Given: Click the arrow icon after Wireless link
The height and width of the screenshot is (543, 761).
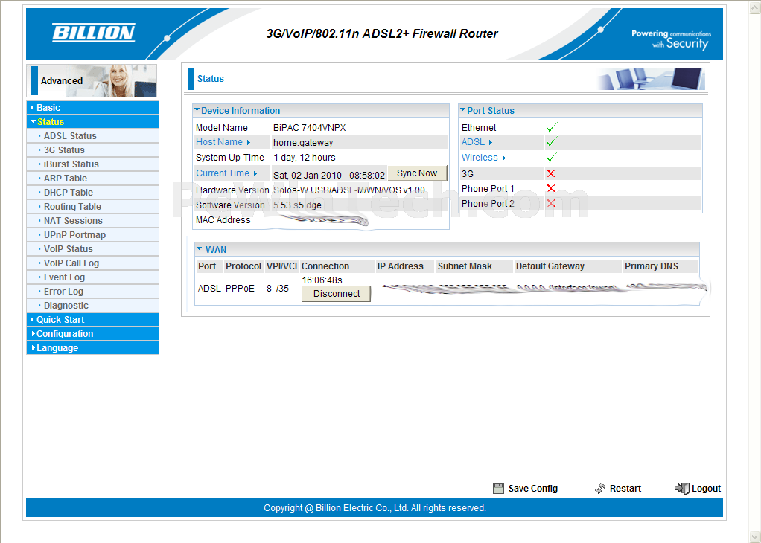Looking at the screenshot, I should [x=504, y=158].
